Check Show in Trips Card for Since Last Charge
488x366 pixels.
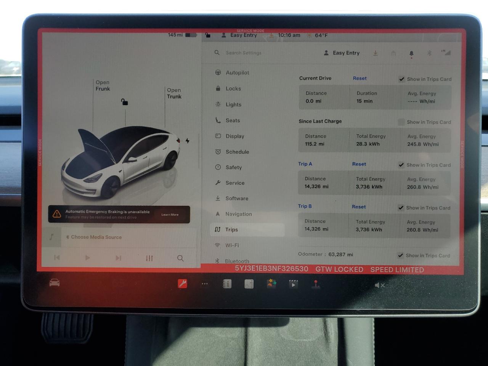[x=401, y=122]
